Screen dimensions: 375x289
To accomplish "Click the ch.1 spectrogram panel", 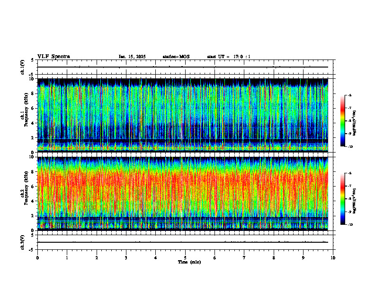I will (x=183, y=115).
